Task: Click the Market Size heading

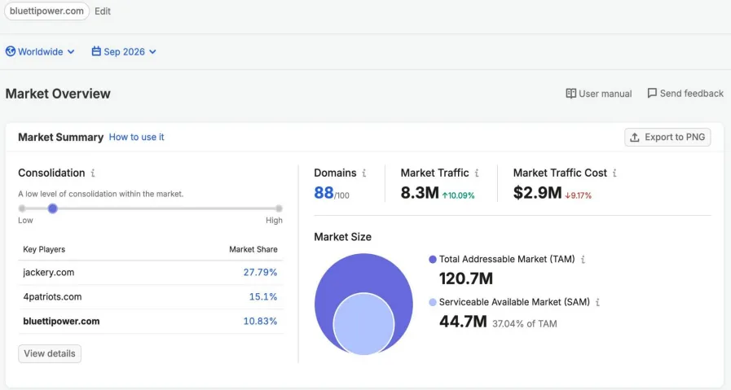Action: 342,237
